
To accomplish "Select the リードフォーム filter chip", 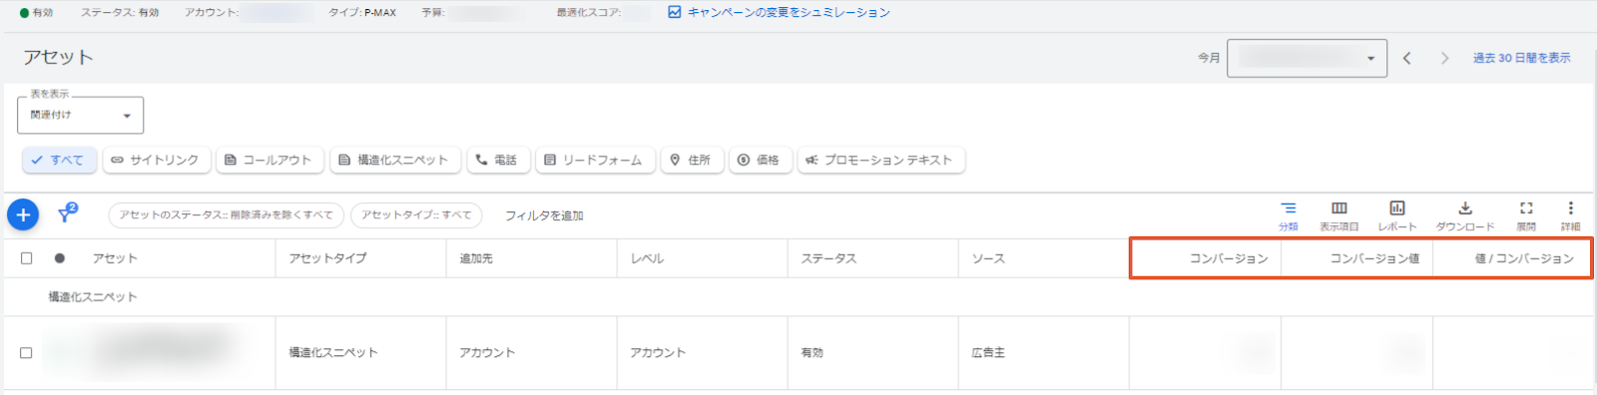I will pyautogui.click(x=595, y=160).
